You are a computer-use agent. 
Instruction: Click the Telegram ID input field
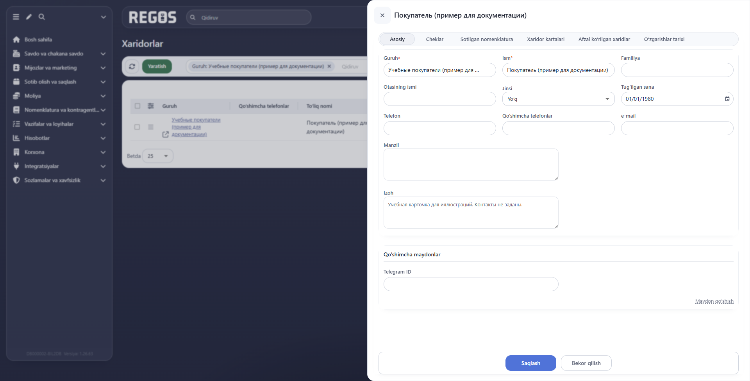pyautogui.click(x=471, y=284)
